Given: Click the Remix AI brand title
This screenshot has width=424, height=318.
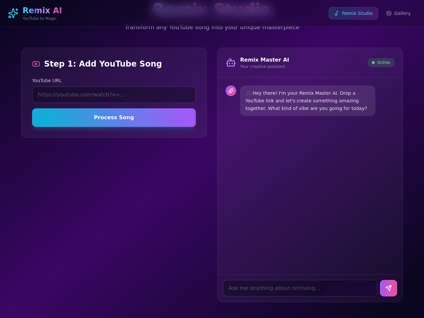Looking at the screenshot, I should [42, 11].
